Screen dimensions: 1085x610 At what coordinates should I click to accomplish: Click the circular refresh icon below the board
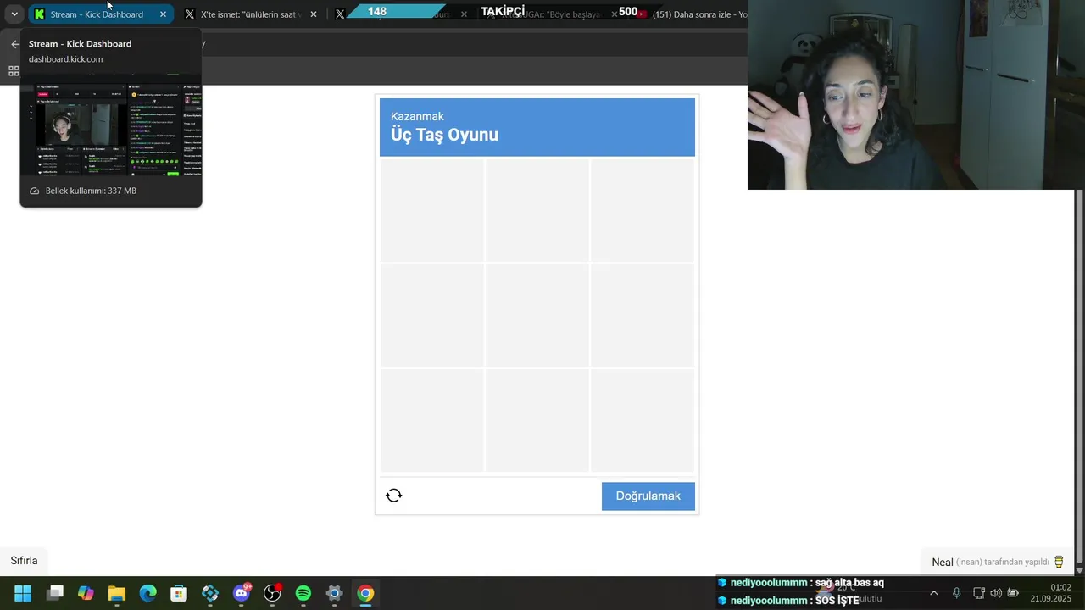pyautogui.click(x=393, y=496)
